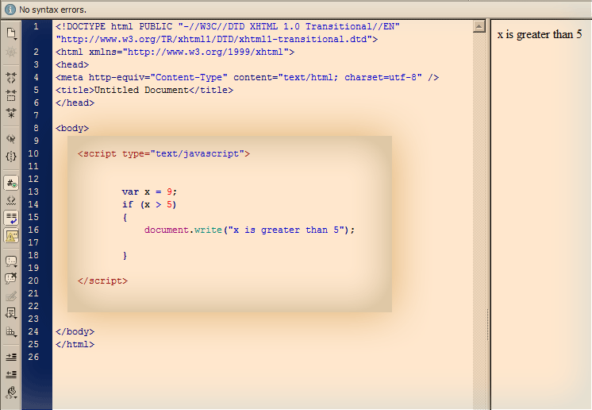This screenshot has height=410, width=592.
Task: Click the code view vertical scrollbar track
Action: click(479, 219)
